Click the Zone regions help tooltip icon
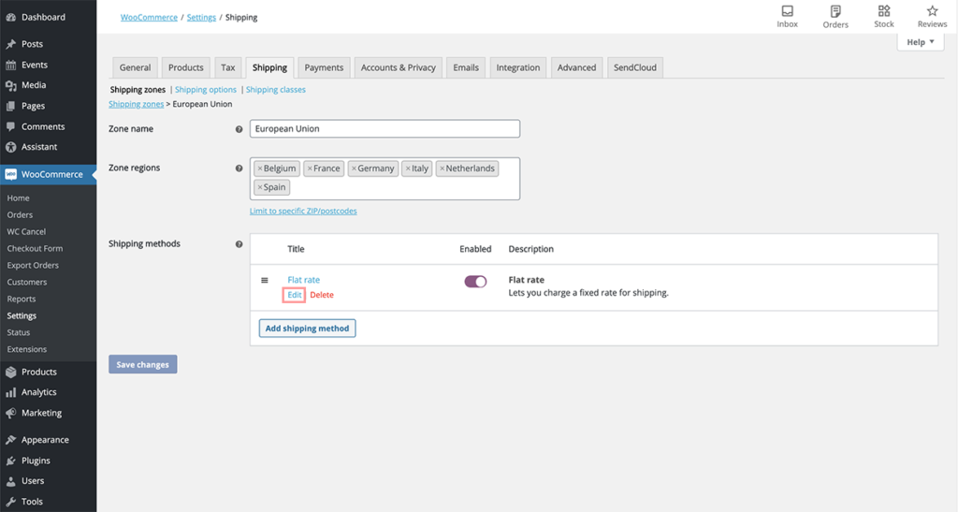 (239, 168)
